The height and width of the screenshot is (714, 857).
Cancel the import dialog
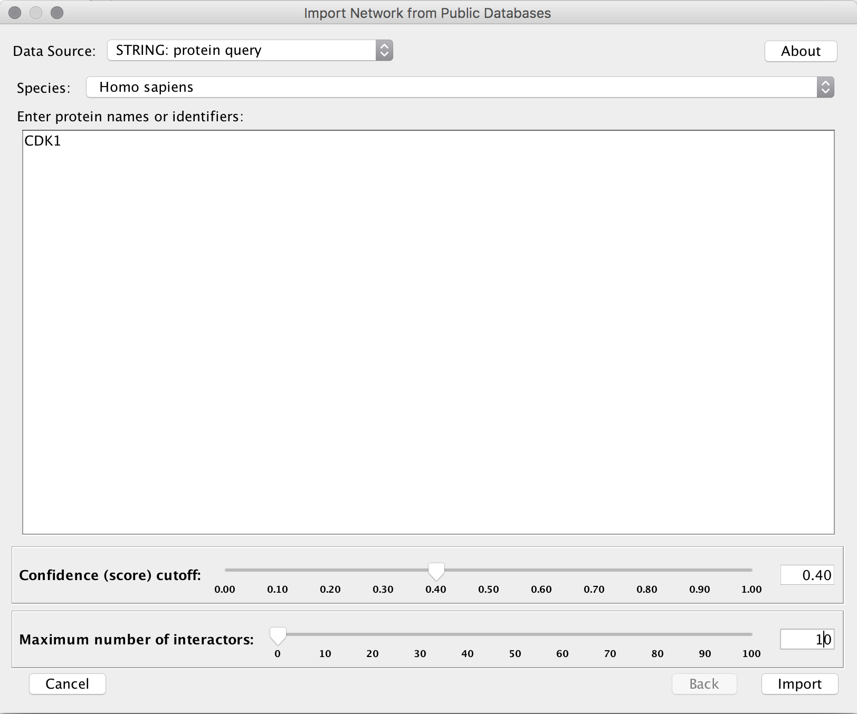(x=68, y=684)
